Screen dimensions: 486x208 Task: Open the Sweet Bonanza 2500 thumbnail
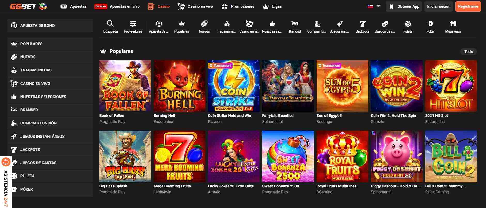[288, 156]
